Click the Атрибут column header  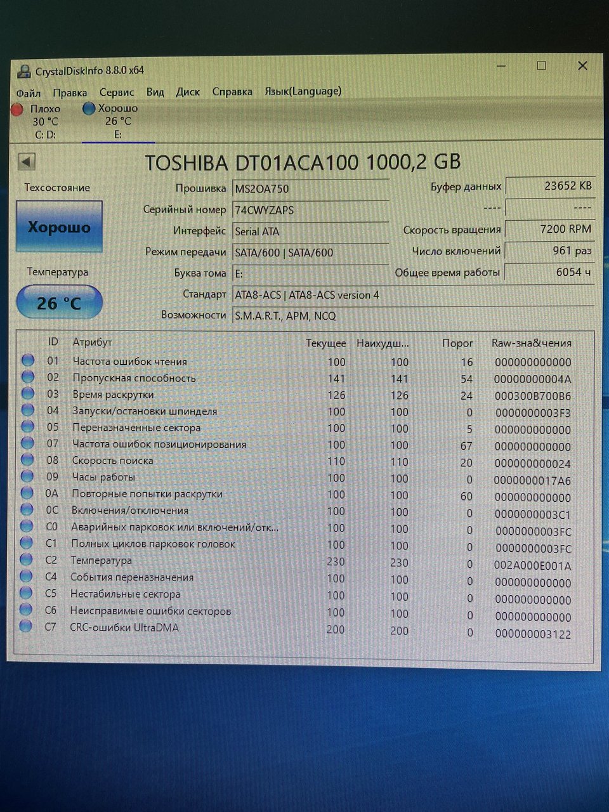92,342
